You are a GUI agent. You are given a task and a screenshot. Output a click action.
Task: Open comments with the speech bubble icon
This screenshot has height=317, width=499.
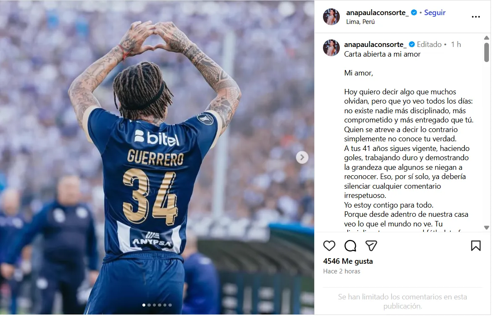[x=350, y=246]
